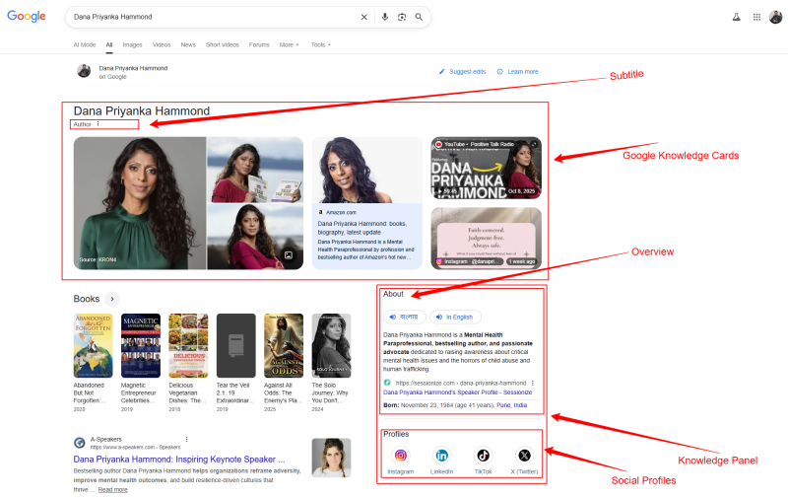The width and height of the screenshot is (788, 498).
Task: Open Delicious Vegetarian Dishes book
Action: (188, 345)
